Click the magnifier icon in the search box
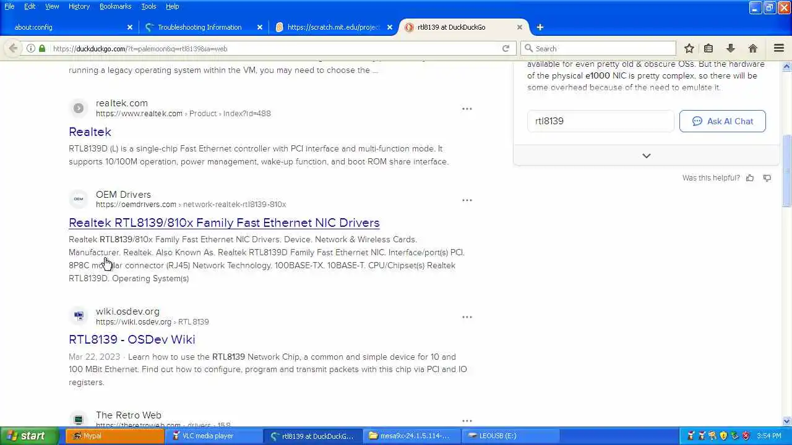Image resolution: width=792 pixels, height=445 pixels. 528,48
